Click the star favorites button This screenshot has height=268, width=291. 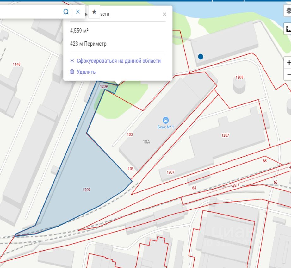click(94, 12)
